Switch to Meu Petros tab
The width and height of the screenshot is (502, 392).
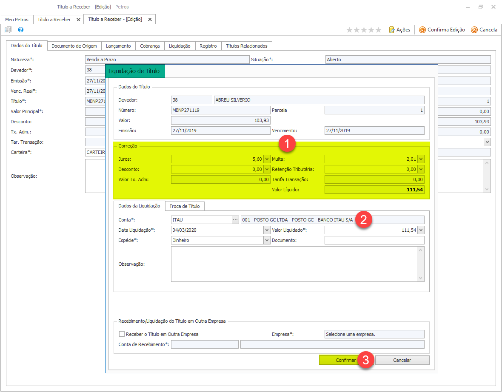pyautogui.click(x=17, y=20)
